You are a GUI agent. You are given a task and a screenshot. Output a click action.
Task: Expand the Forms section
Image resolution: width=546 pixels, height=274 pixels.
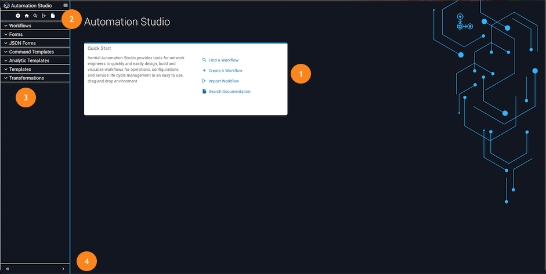tap(35, 34)
